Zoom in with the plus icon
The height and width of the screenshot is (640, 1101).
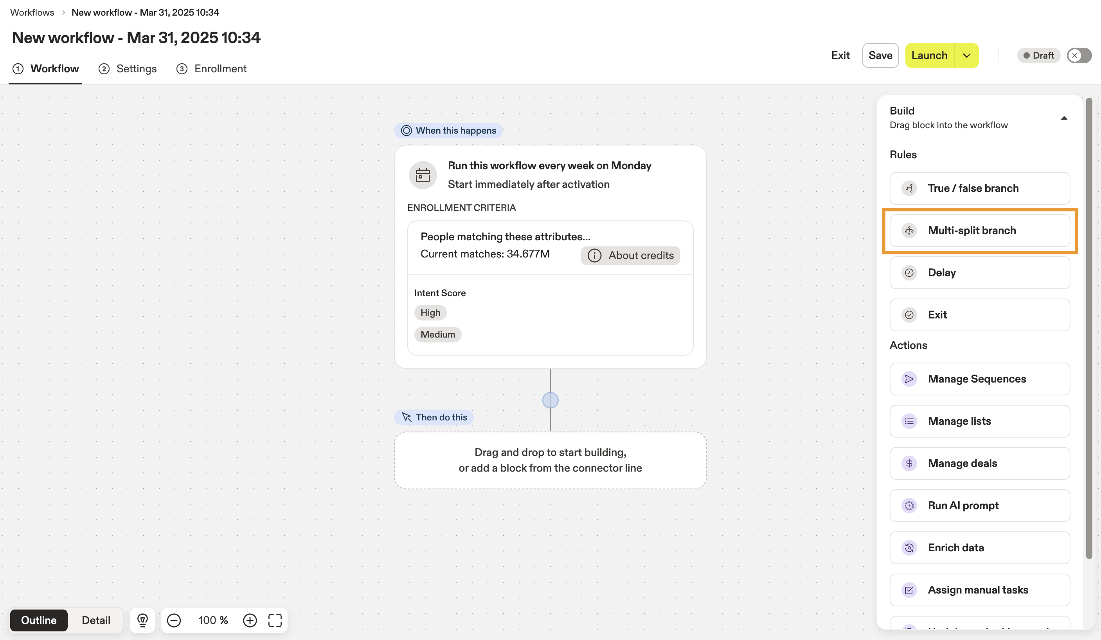pyautogui.click(x=250, y=620)
